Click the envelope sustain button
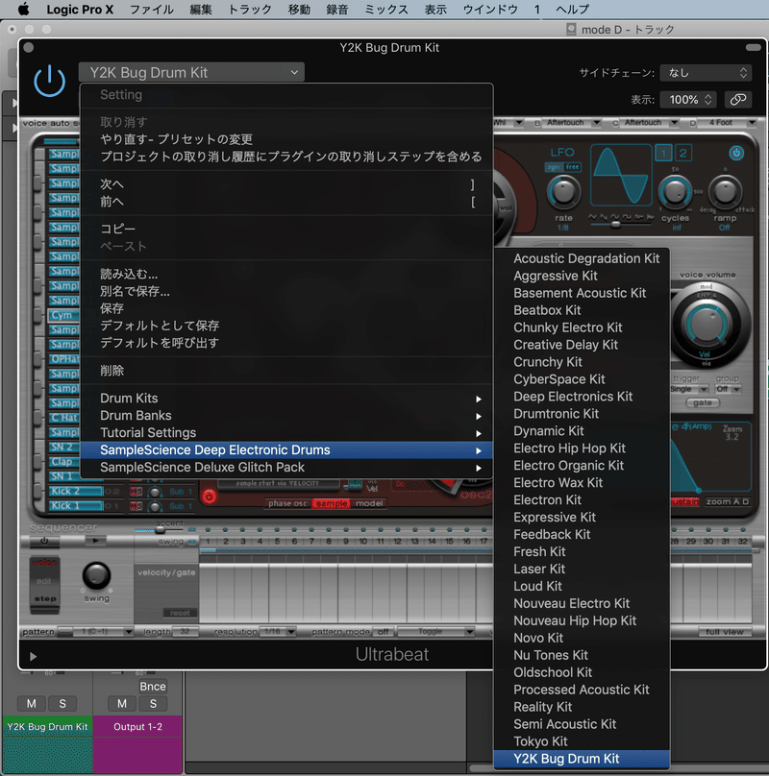This screenshot has width=769, height=776. 684,502
